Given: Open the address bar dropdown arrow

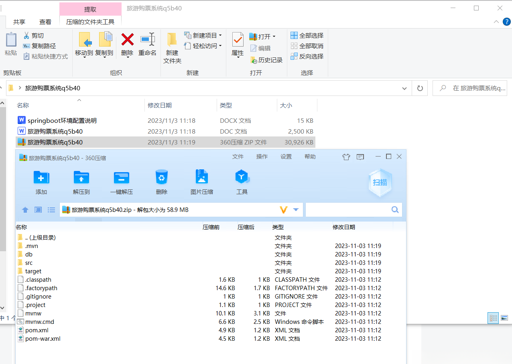Looking at the screenshot, I should tap(404, 88).
